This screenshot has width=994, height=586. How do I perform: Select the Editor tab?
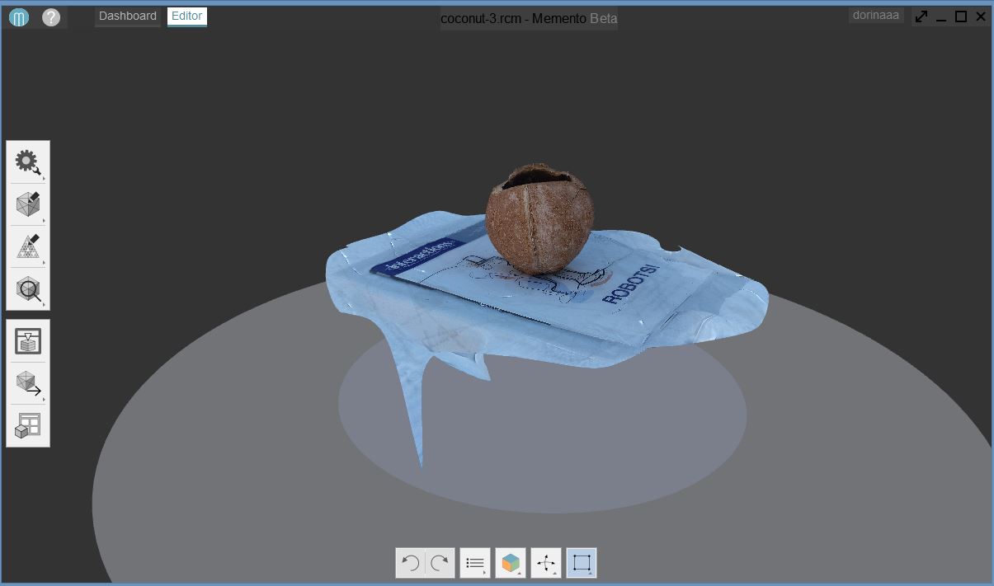(x=186, y=16)
